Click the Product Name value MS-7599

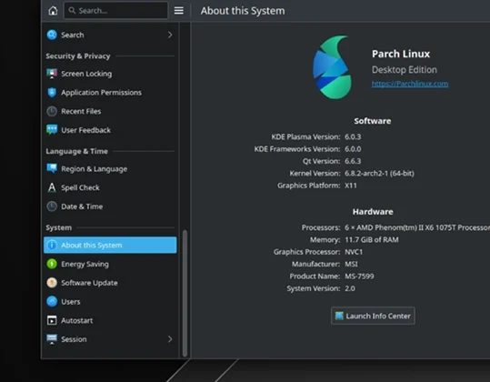(x=359, y=276)
